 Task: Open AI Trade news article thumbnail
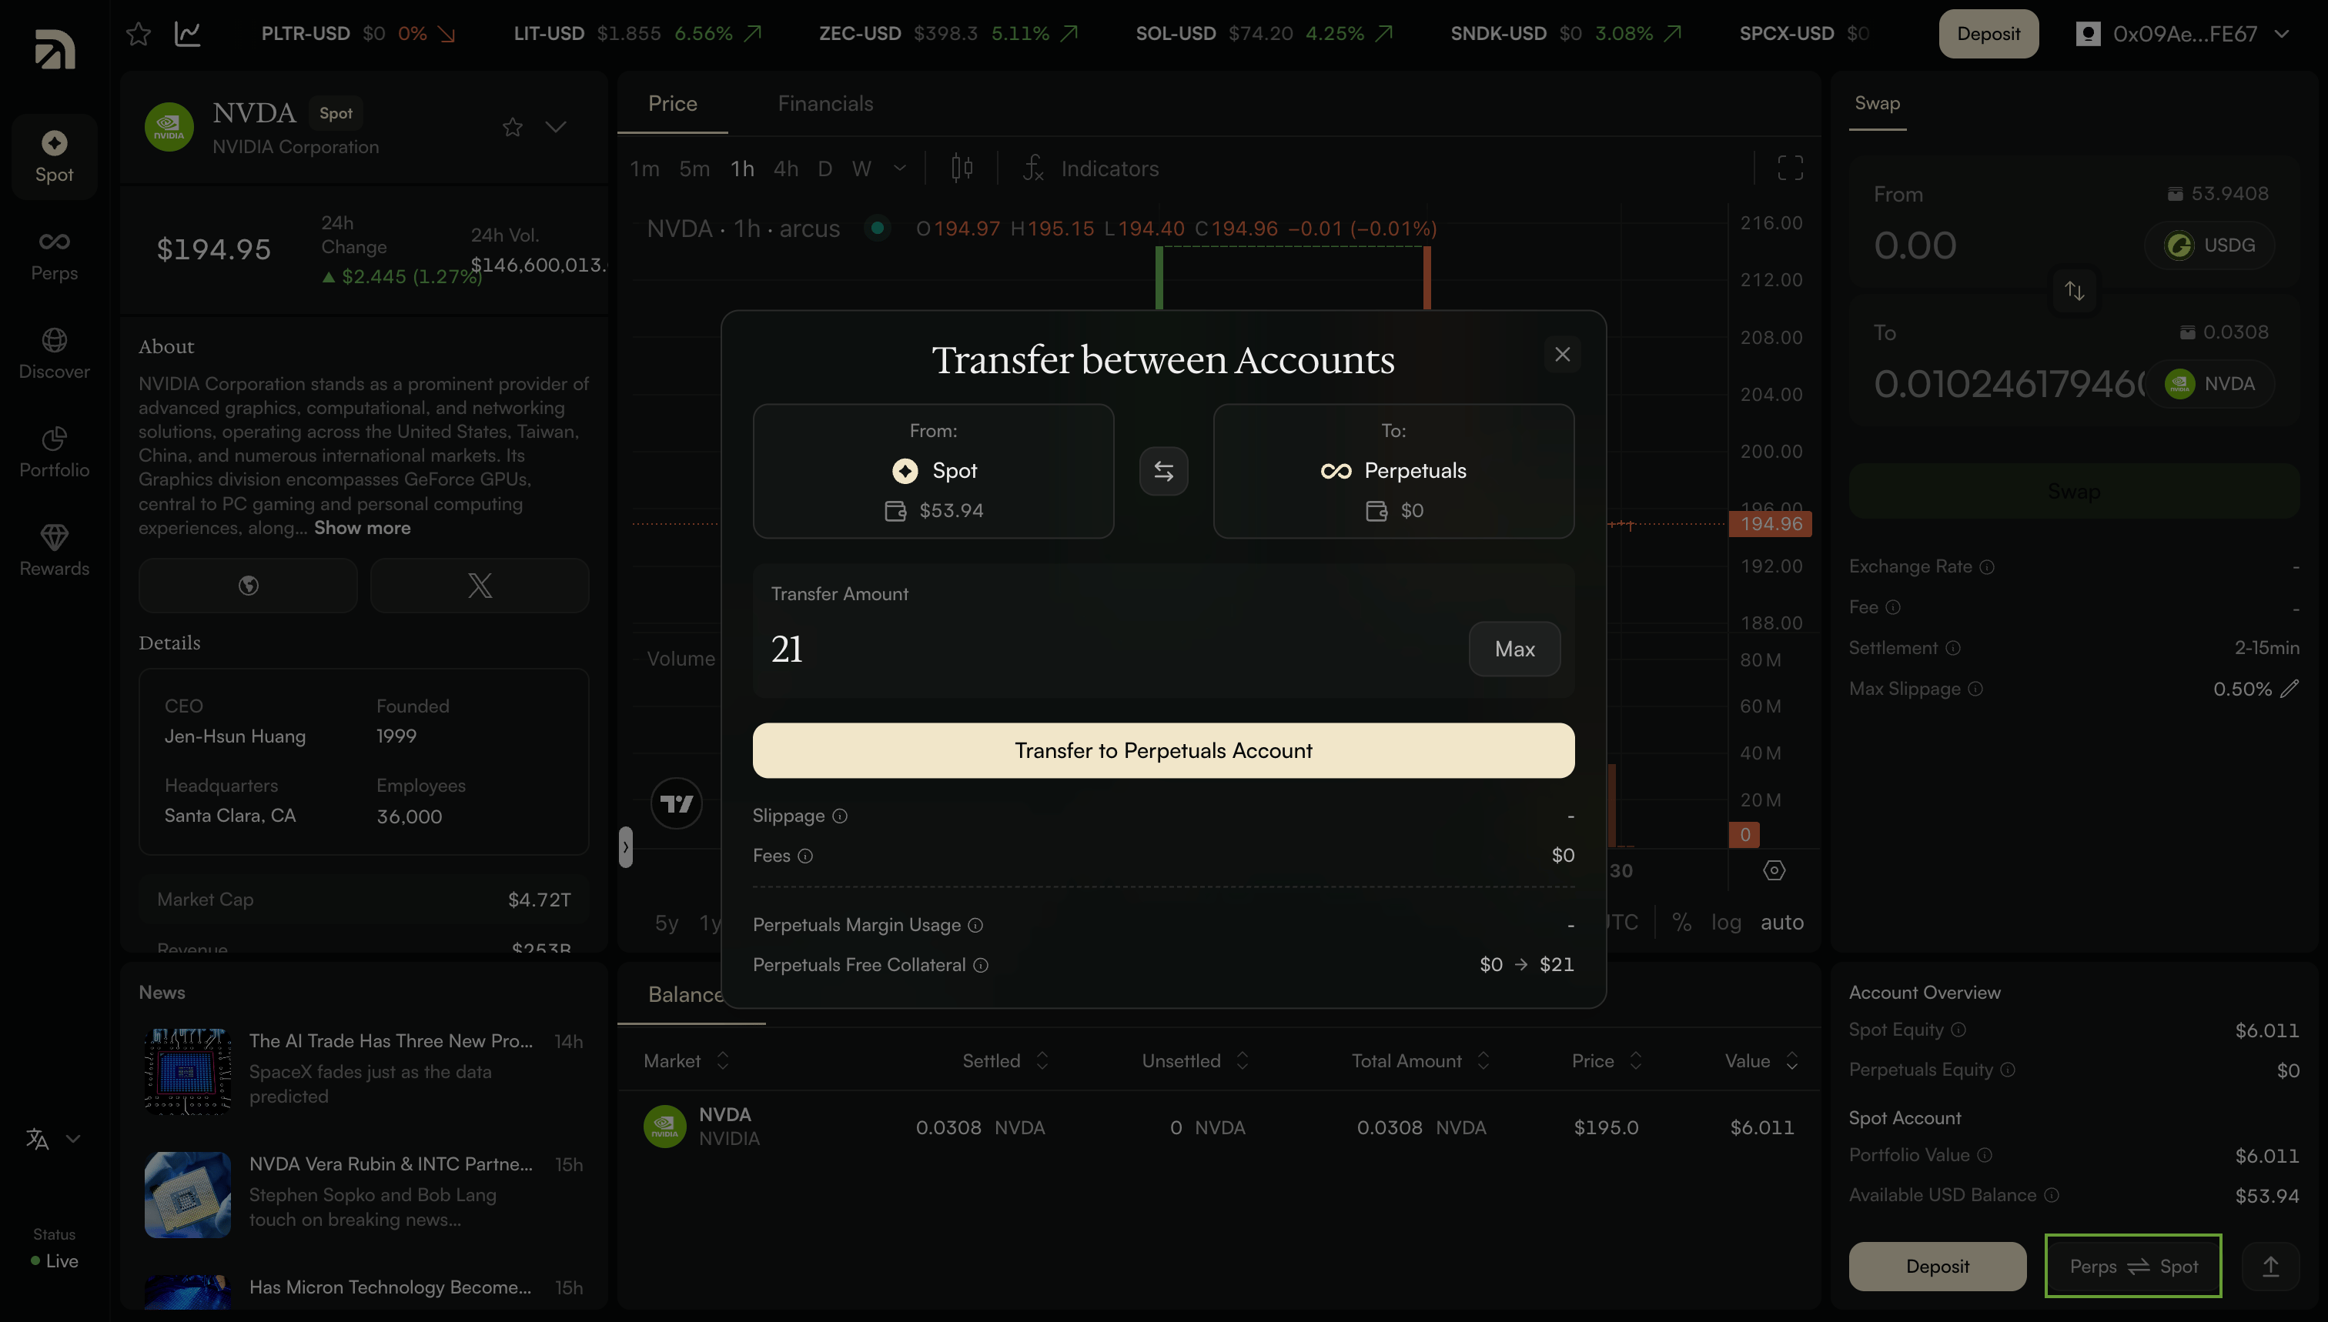(x=187, y=1071)
